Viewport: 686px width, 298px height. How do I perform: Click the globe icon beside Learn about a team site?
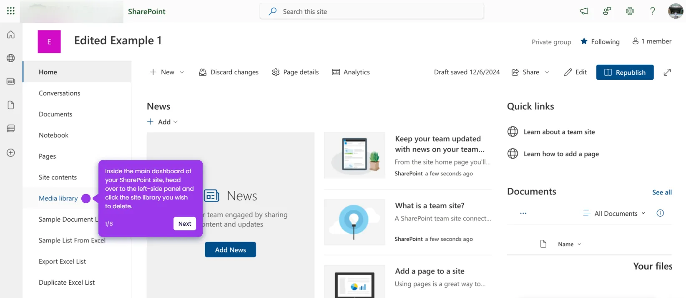pos(513,132)
